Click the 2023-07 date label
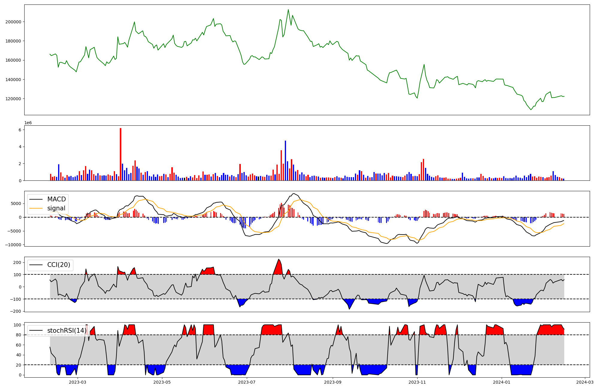Screen dimensions: 599x389 (x=247, y=382)
